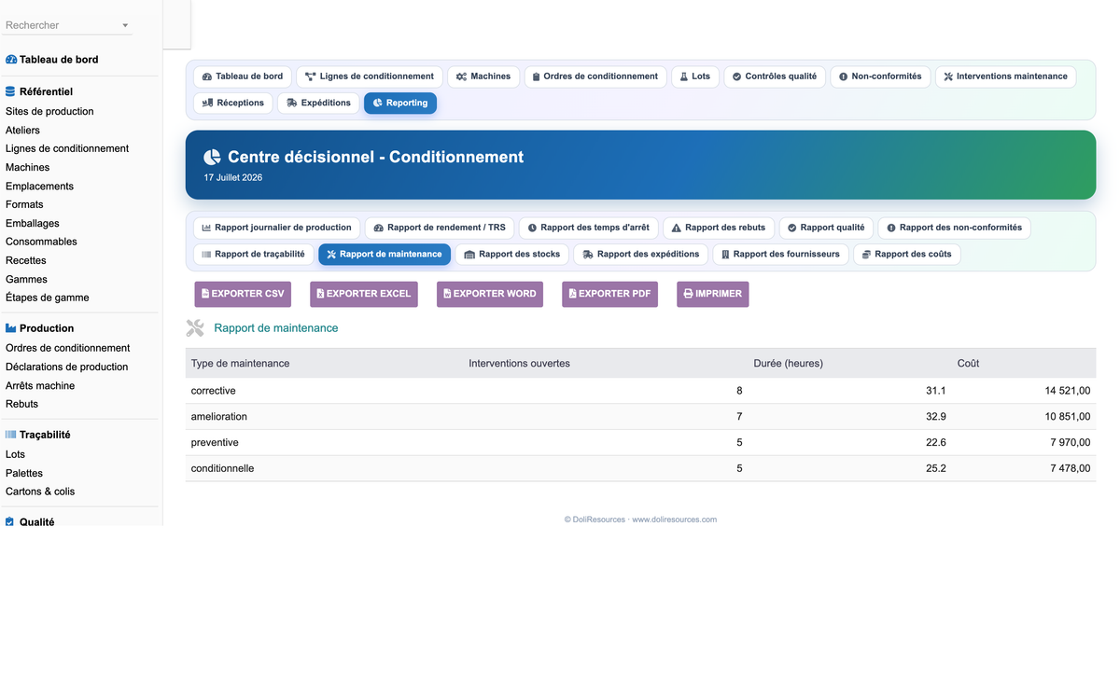Switch to the Expéditions tab
1120x693 pixels.
[318, 103]
